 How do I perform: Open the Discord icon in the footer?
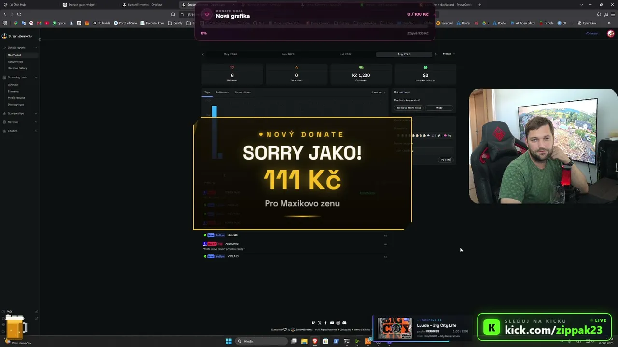pos(344,323)
